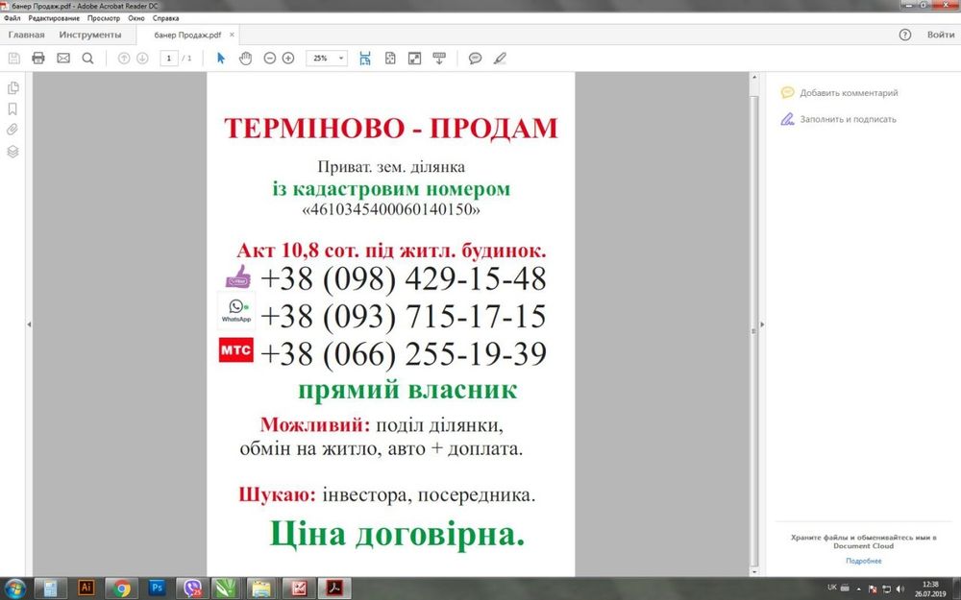
Task: Open the Windows Start button
Action: (x=14, y=588)
